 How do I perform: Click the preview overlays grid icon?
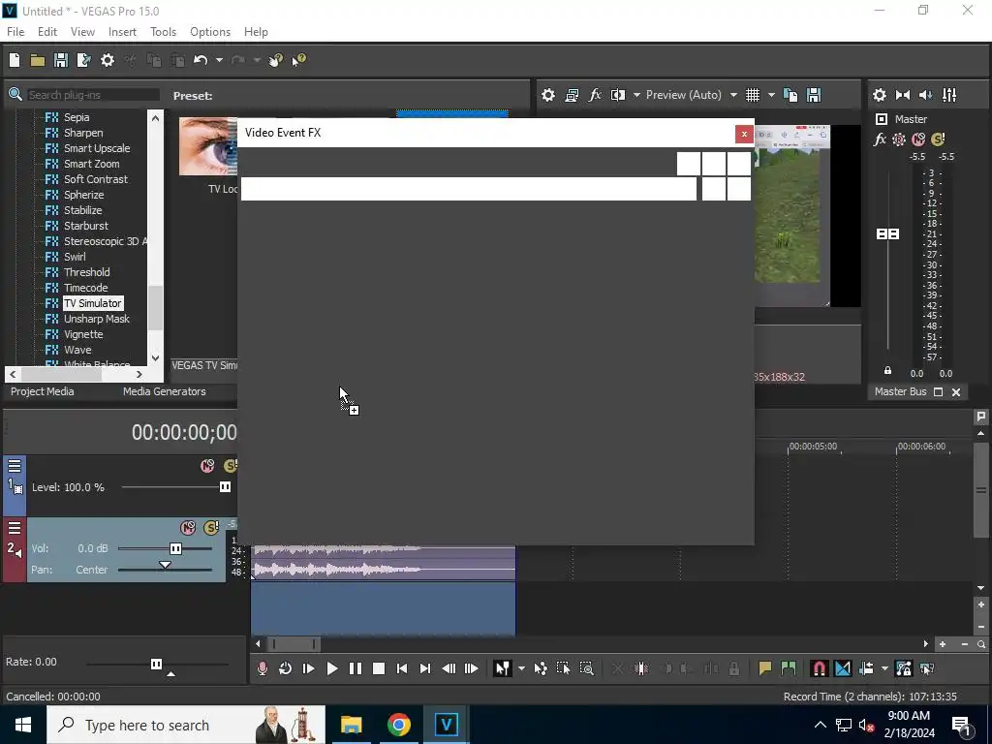point(752,95)
